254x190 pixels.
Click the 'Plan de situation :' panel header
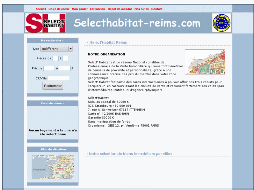click(x=53, y=150)
